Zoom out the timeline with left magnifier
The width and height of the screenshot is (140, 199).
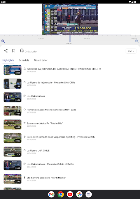pos(3,41)
